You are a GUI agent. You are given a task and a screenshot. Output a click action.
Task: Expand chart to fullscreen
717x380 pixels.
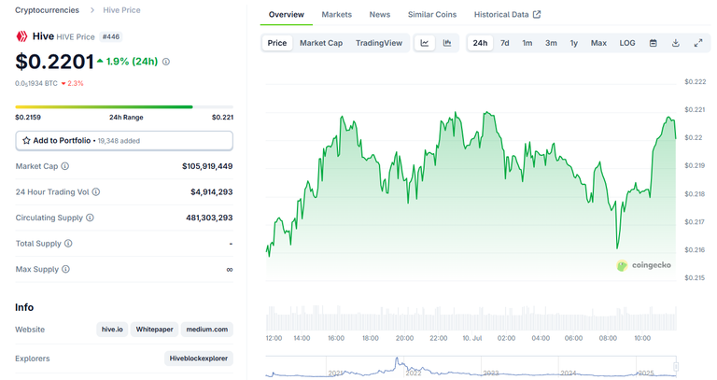click(698, 43)
